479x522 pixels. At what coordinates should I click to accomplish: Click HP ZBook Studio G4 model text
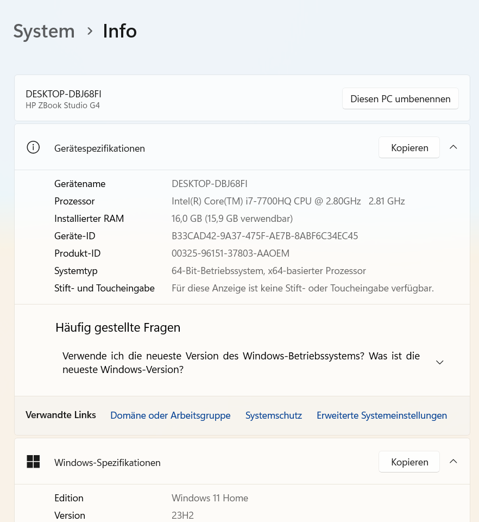(63, 105)
